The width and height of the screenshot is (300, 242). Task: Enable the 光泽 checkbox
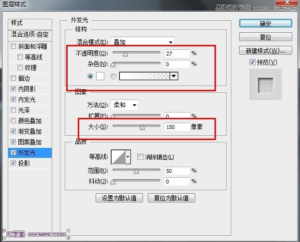(13, 110)
